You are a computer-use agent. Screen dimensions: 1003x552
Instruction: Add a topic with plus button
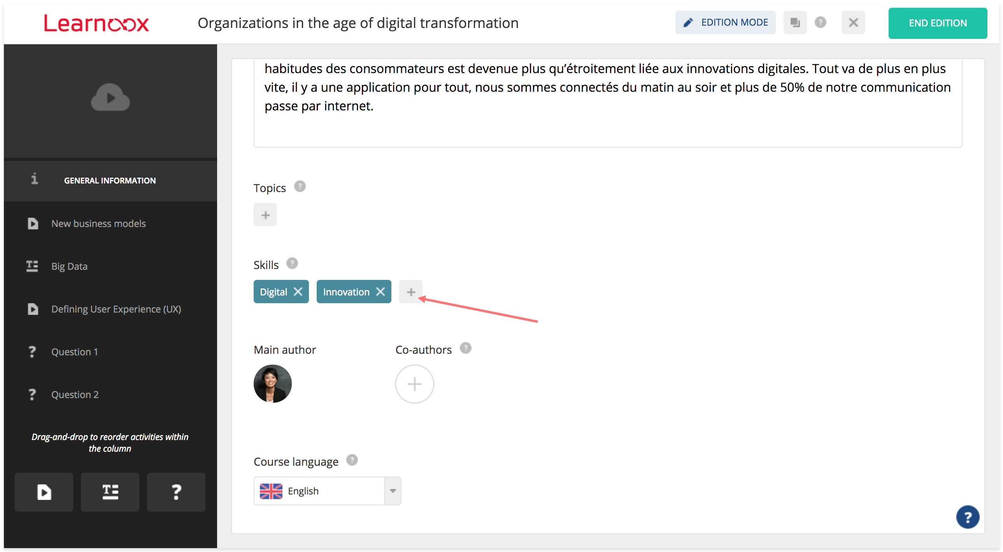265,215
